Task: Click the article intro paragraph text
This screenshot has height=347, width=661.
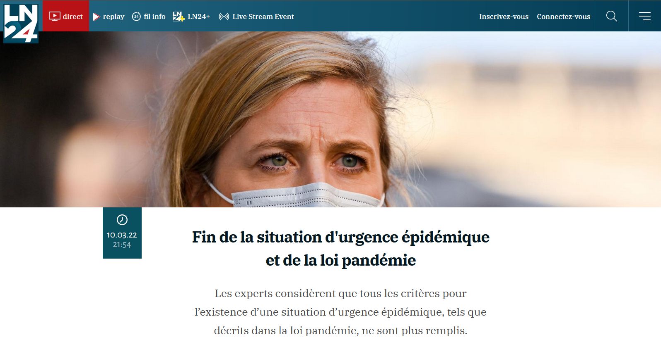Action: click(x=341, y=312)
